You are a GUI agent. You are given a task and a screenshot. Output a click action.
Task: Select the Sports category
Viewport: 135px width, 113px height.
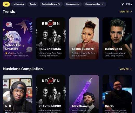click(x=33, y=4)
